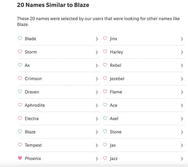The height and width of the screenshot is (167, 188).
Task: Click the chevron arrow on Axel row
Action: [x=182, y=119]
